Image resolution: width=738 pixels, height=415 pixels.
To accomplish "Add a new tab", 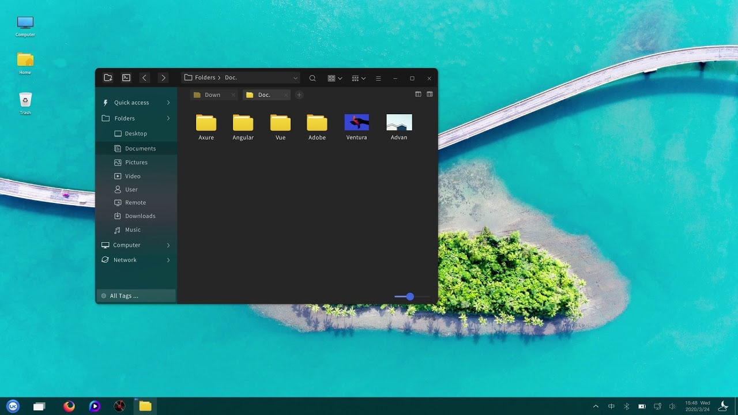I will tap(299, 95).
